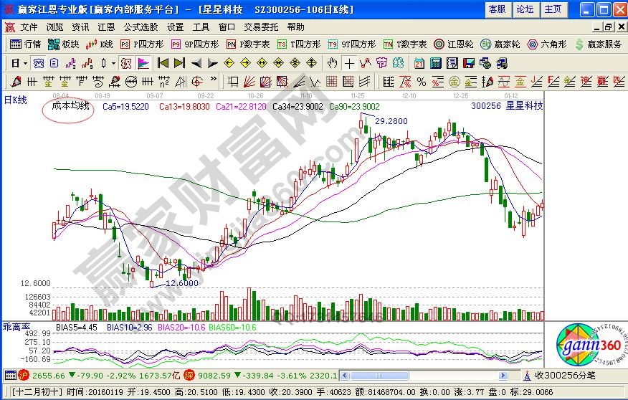
Task: Open the 公式选股 menu
Action: 141,27
